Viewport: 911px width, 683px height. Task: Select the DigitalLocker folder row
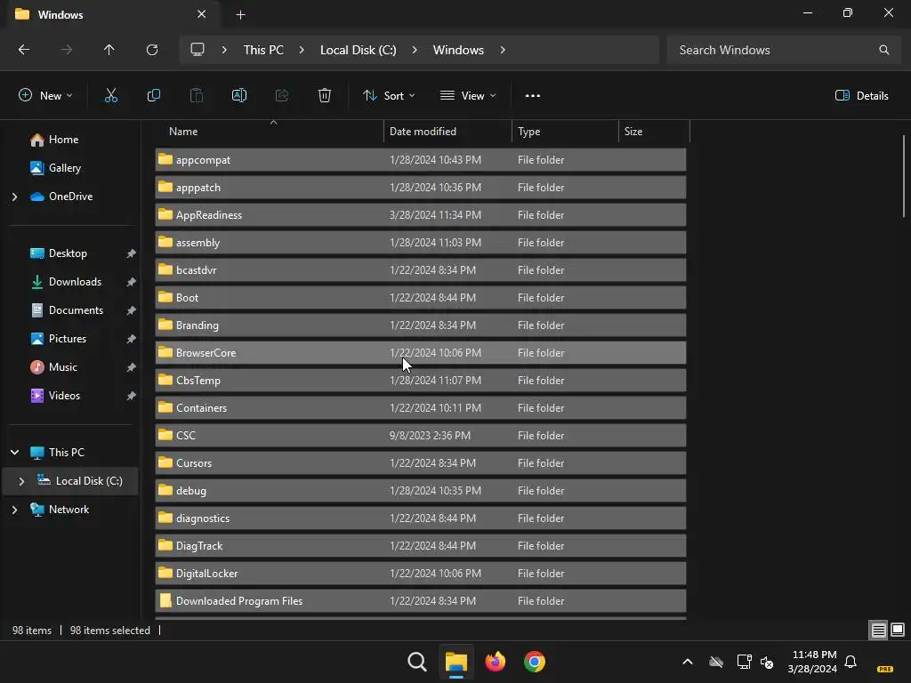421,574
